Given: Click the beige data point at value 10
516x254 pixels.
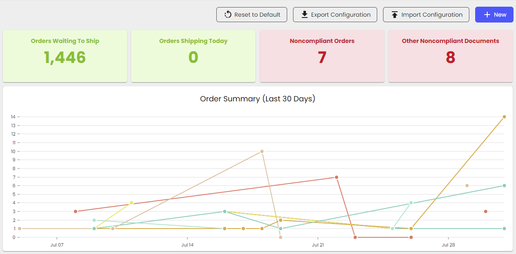Looking at the screenshot, I should coord(262,151).
